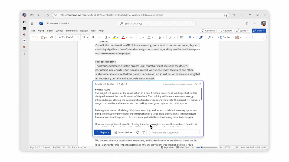289x162 pixels.
Task: Click Give Feedback to Microsoft
Action: click(x=253, y=148)
